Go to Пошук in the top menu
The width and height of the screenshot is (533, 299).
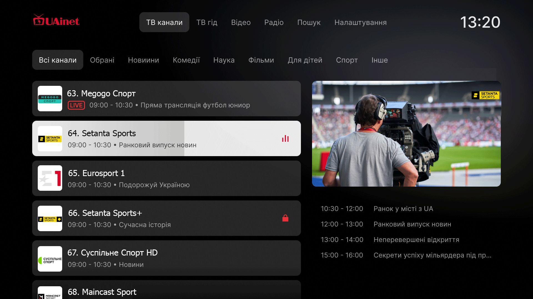[x=309, y=22]
